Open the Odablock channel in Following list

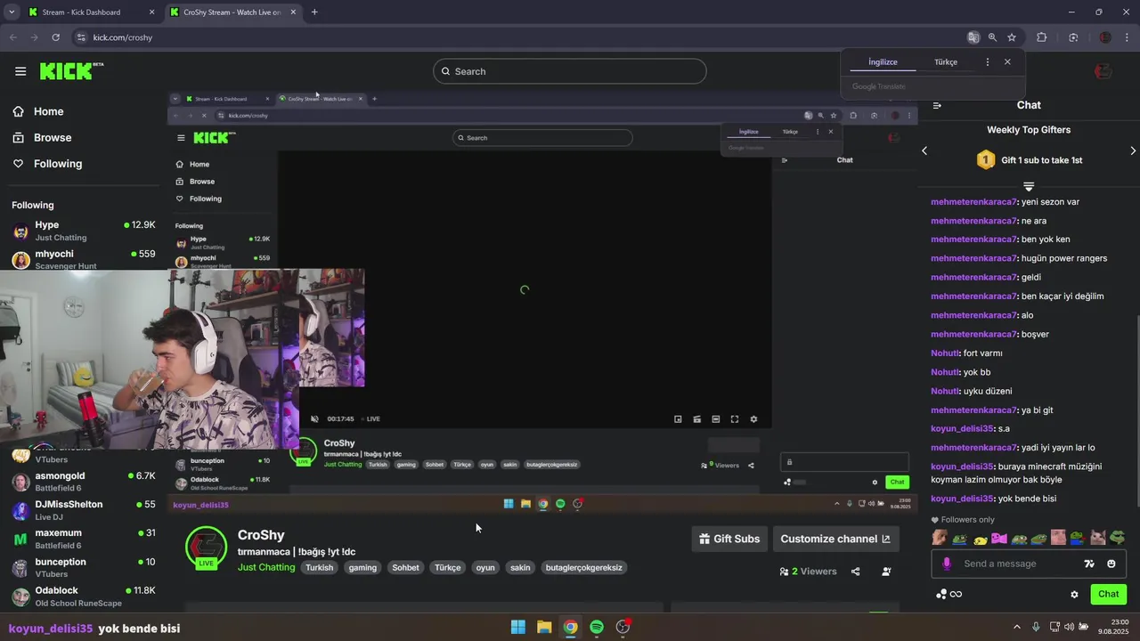[83, 596]
